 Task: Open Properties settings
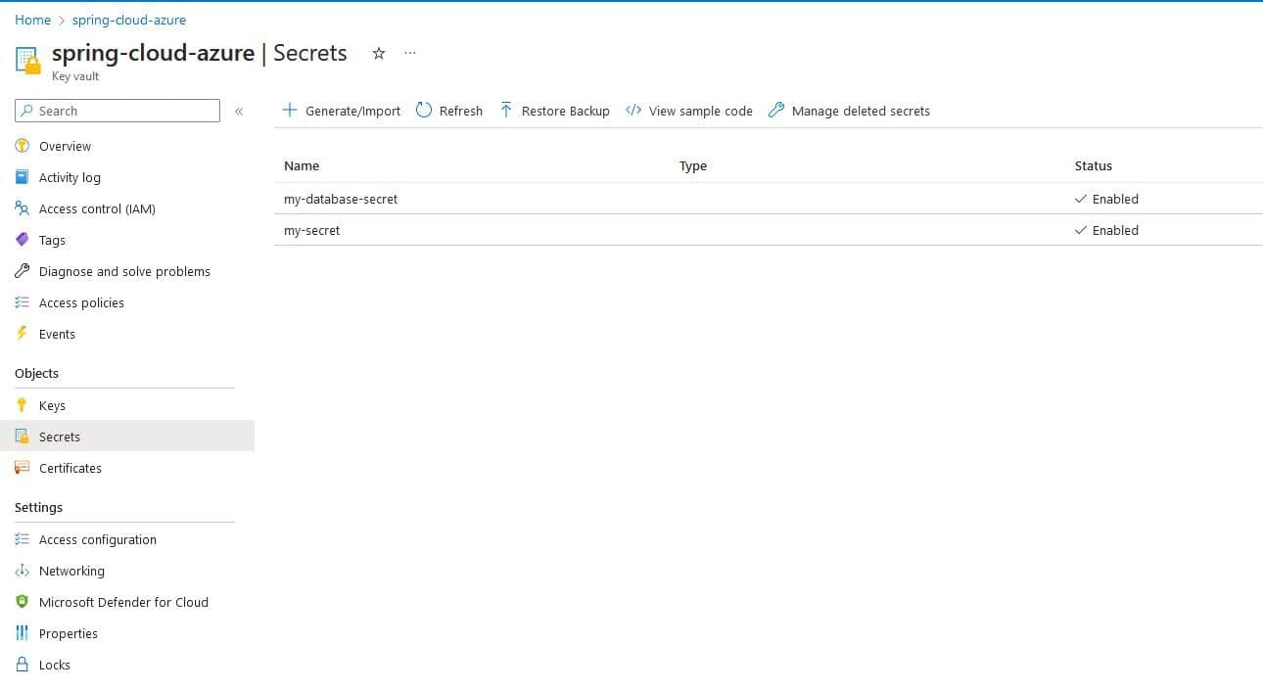[69, 633]
